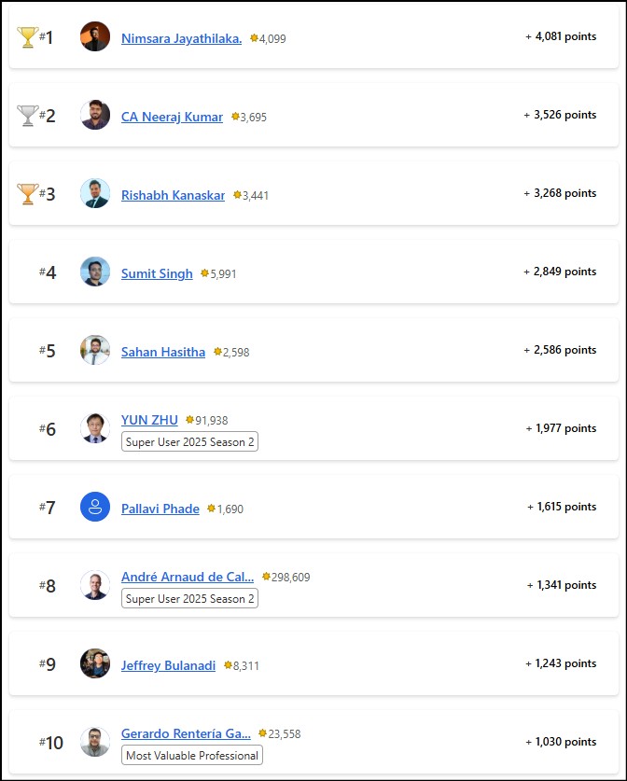
Task: Open André Arnaud de Cal... profile link
Action: (187, 577)
